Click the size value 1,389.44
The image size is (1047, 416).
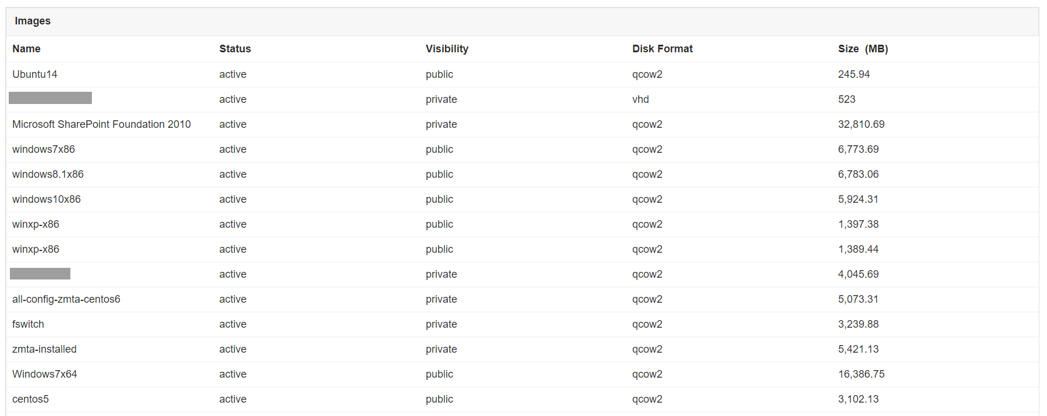(x=858, y=249)
